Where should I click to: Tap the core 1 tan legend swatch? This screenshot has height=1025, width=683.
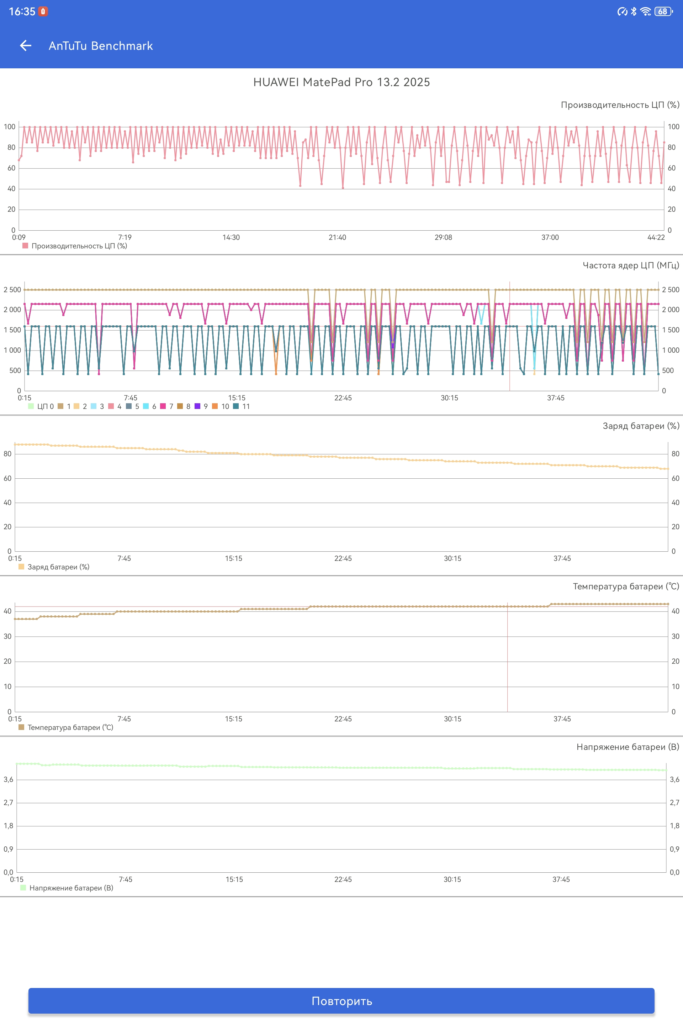pos(60,406)
